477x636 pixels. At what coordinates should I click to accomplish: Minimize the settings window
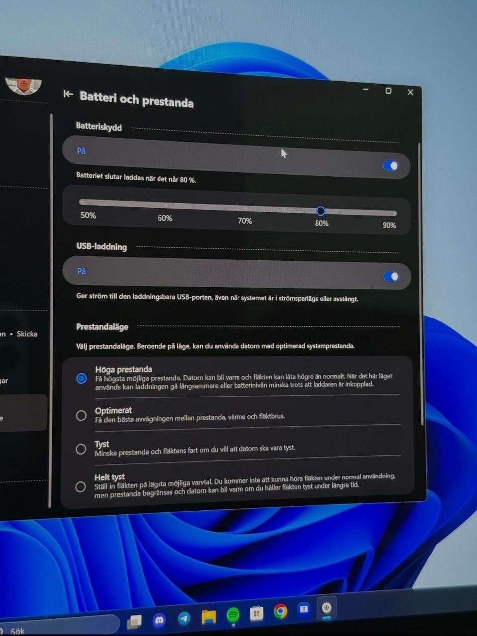pyautogui.click(x=366, y=89)
